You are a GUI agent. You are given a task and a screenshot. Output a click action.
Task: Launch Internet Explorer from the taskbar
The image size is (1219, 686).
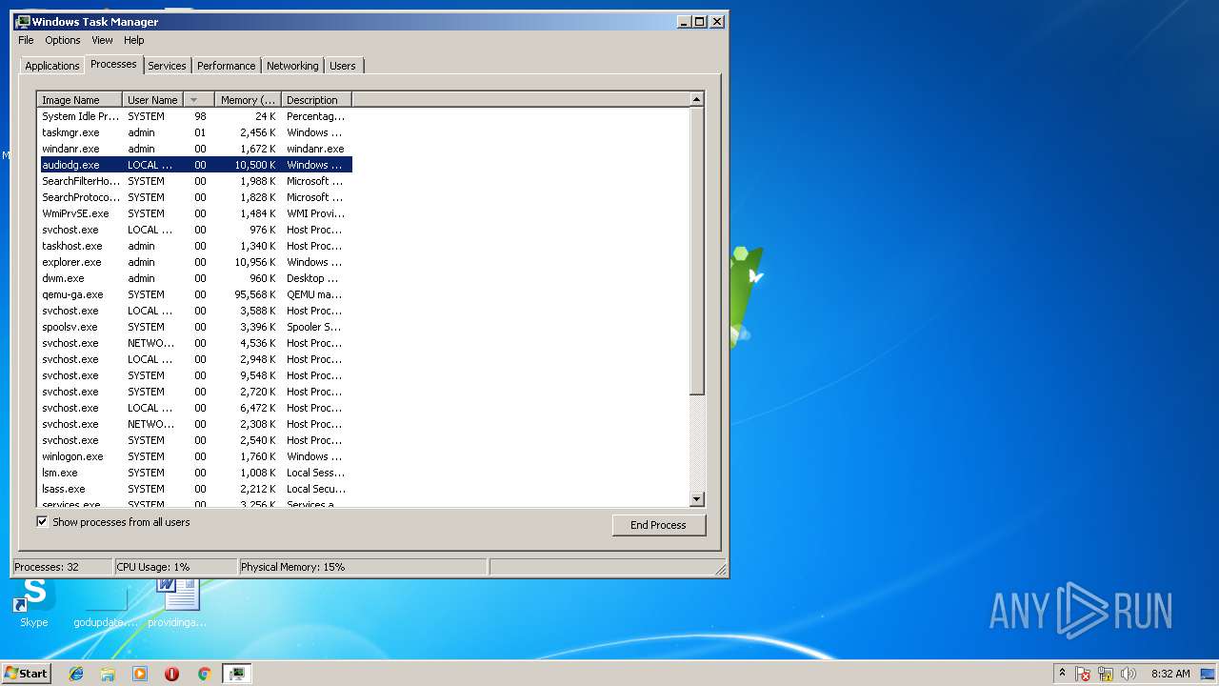point(76,674)
